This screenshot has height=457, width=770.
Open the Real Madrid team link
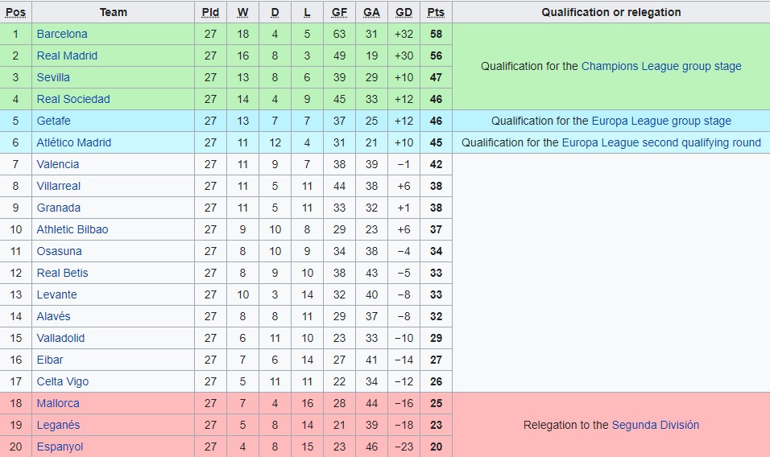(67, 56)
